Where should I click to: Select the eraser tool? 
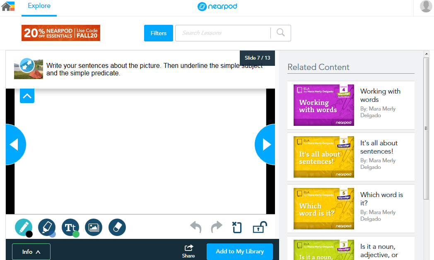pyautogui.click(x=117, y=227)
